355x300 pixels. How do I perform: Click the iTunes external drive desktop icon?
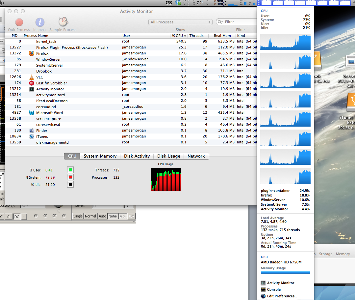(x=351, y=102)
